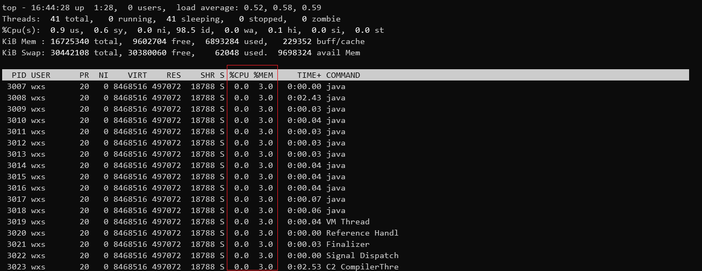Click the %MEM column header
This screenshot has width=702, height=271.
pos(263,75)
